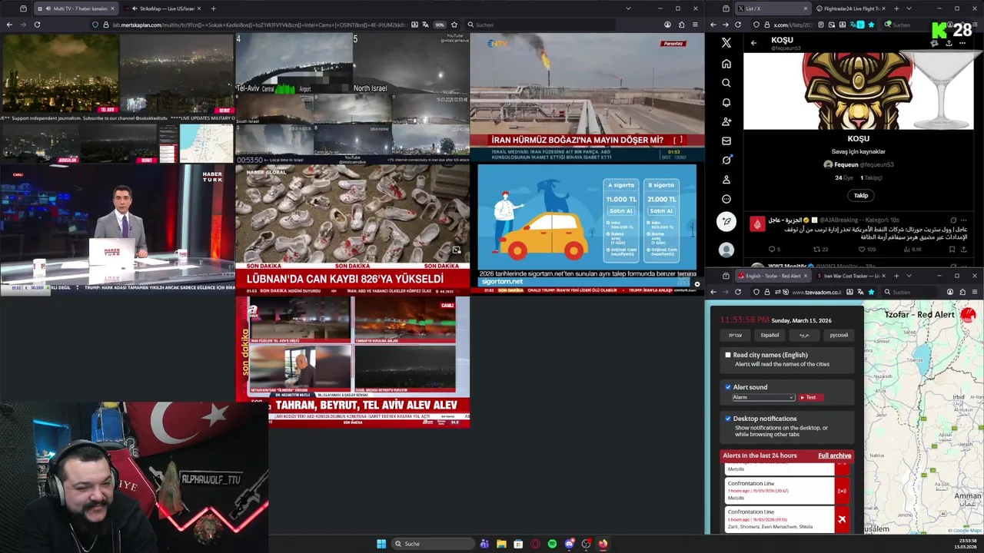Open Spotify from taskbar
Image resolution: width=984 pixels, height=553 pixels.
coord(552,544)
